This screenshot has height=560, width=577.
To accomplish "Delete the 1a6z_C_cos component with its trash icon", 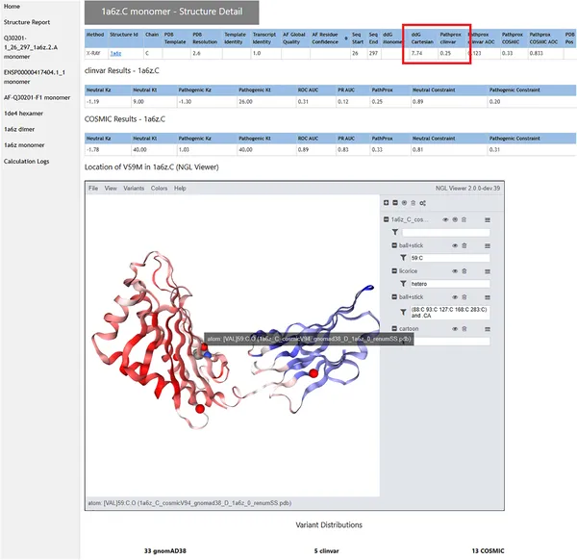I will 464,219.
